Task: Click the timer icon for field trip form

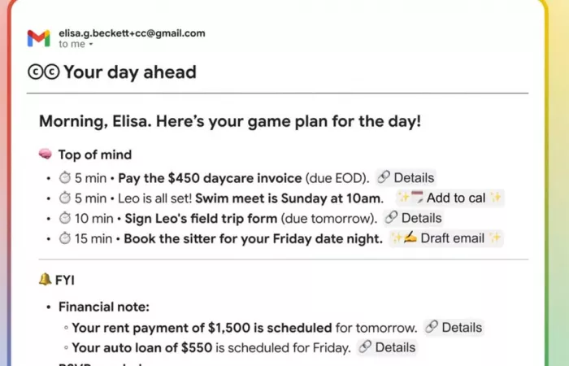Action: click(x=65, y=219)
